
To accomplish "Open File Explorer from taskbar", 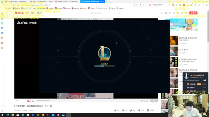I will click(x=13, y=115).
